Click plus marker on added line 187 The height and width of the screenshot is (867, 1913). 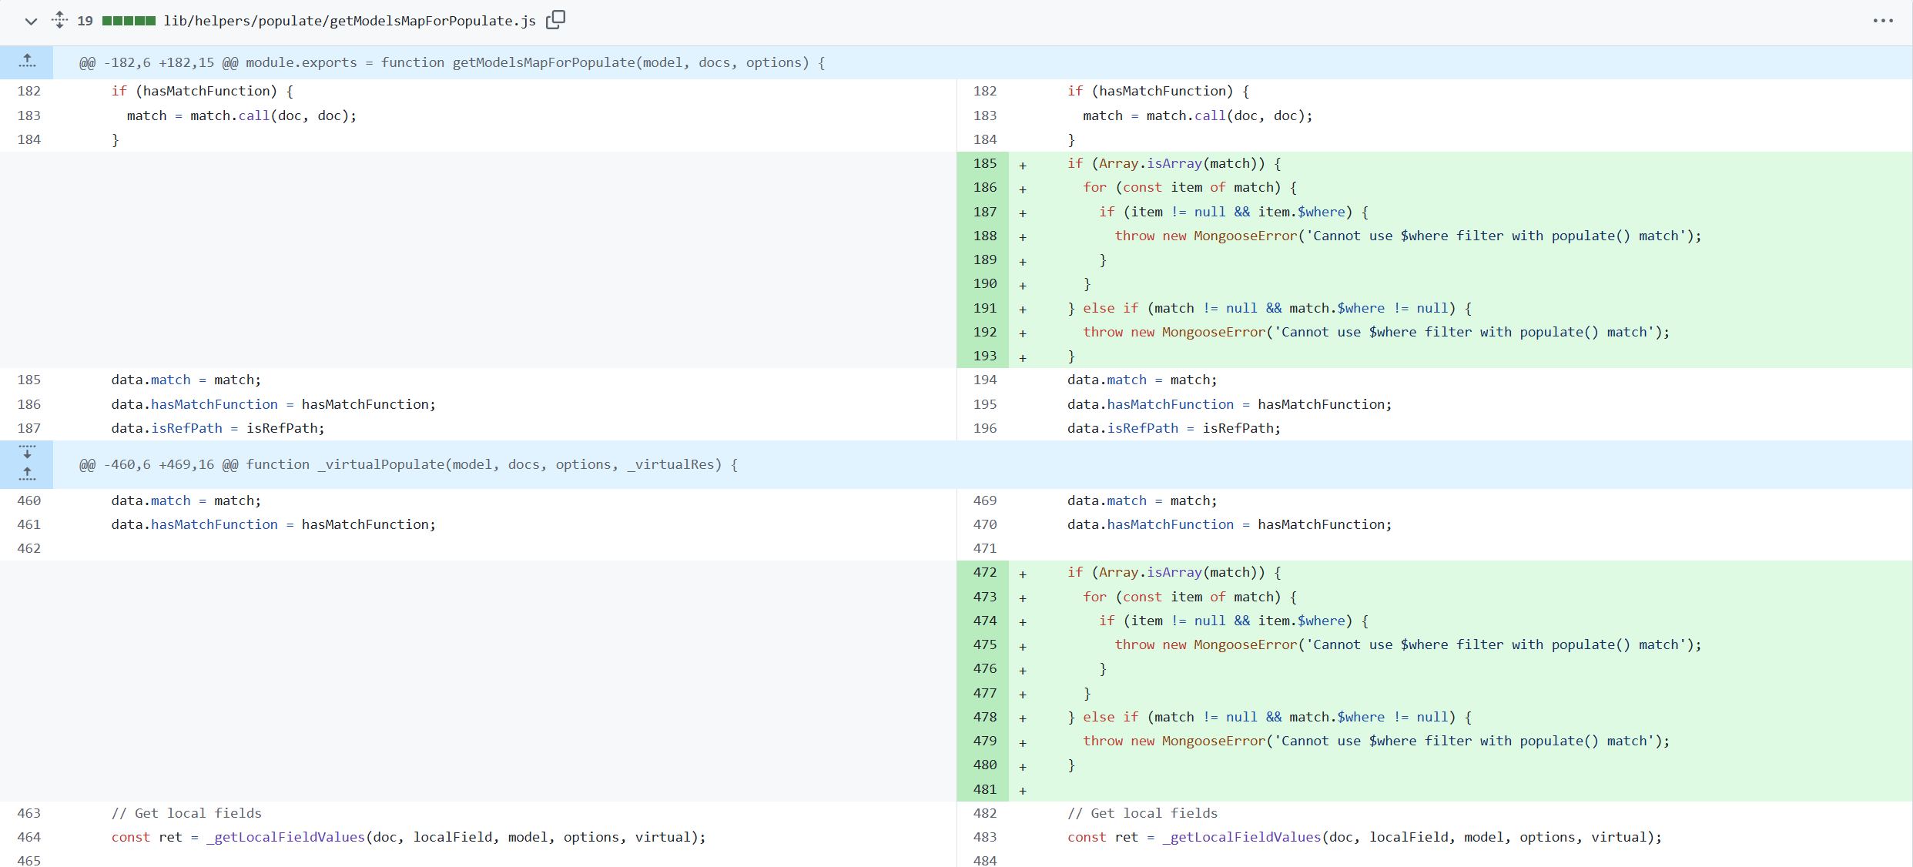[1023, 213]
